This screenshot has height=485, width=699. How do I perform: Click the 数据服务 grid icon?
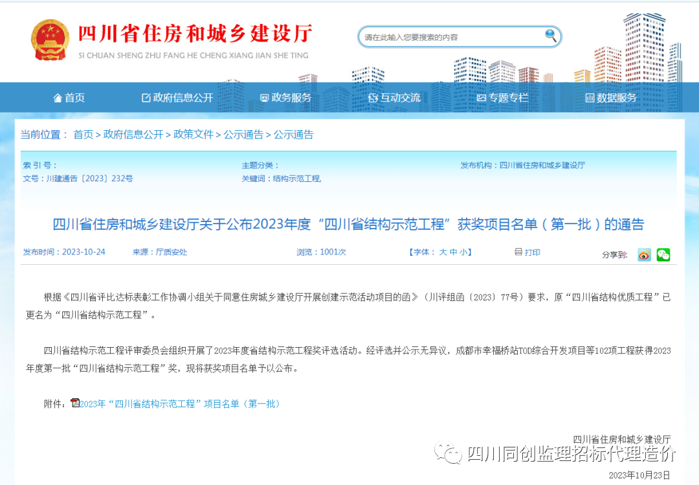pos(589,97)
